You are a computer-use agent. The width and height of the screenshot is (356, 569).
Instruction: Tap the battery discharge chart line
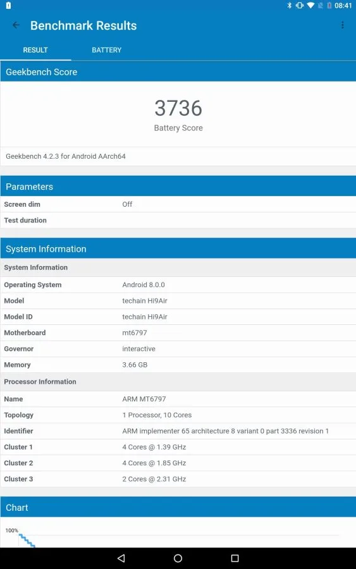click(x=27, y=541)
